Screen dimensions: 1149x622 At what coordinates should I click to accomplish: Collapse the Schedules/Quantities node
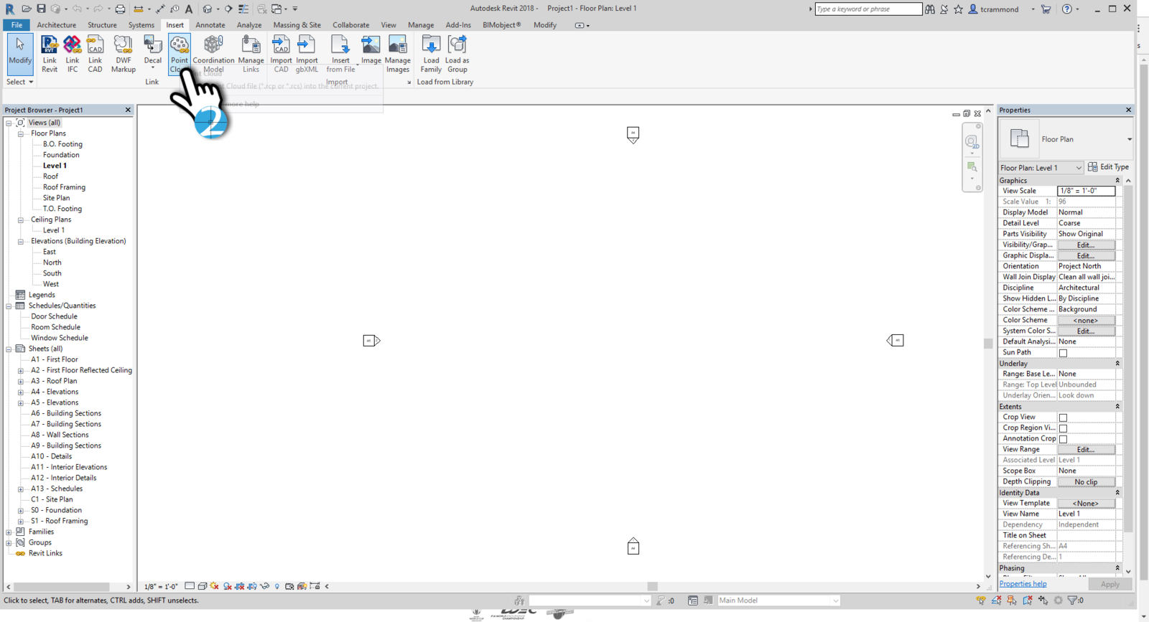[9, 306]
